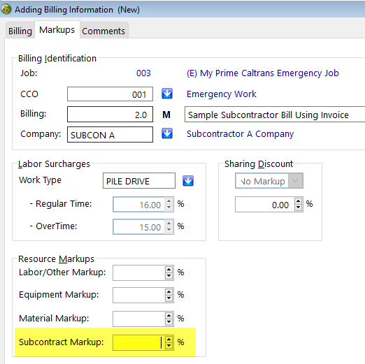Screen dimensions: 365x364
Task: Increase Material Markup using up spinner
Action: tap(169, 316)
